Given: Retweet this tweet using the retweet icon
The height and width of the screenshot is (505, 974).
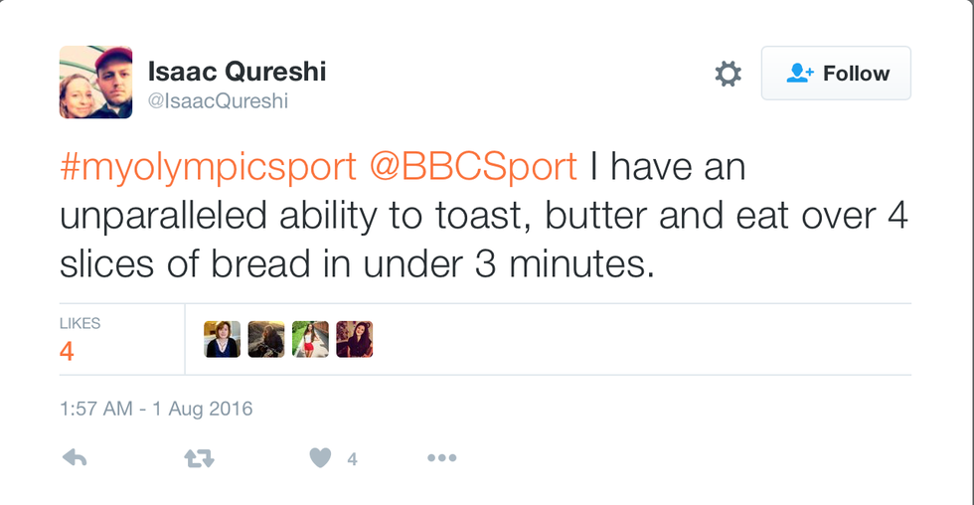Looking at the screenshot, I should (199, 457).
